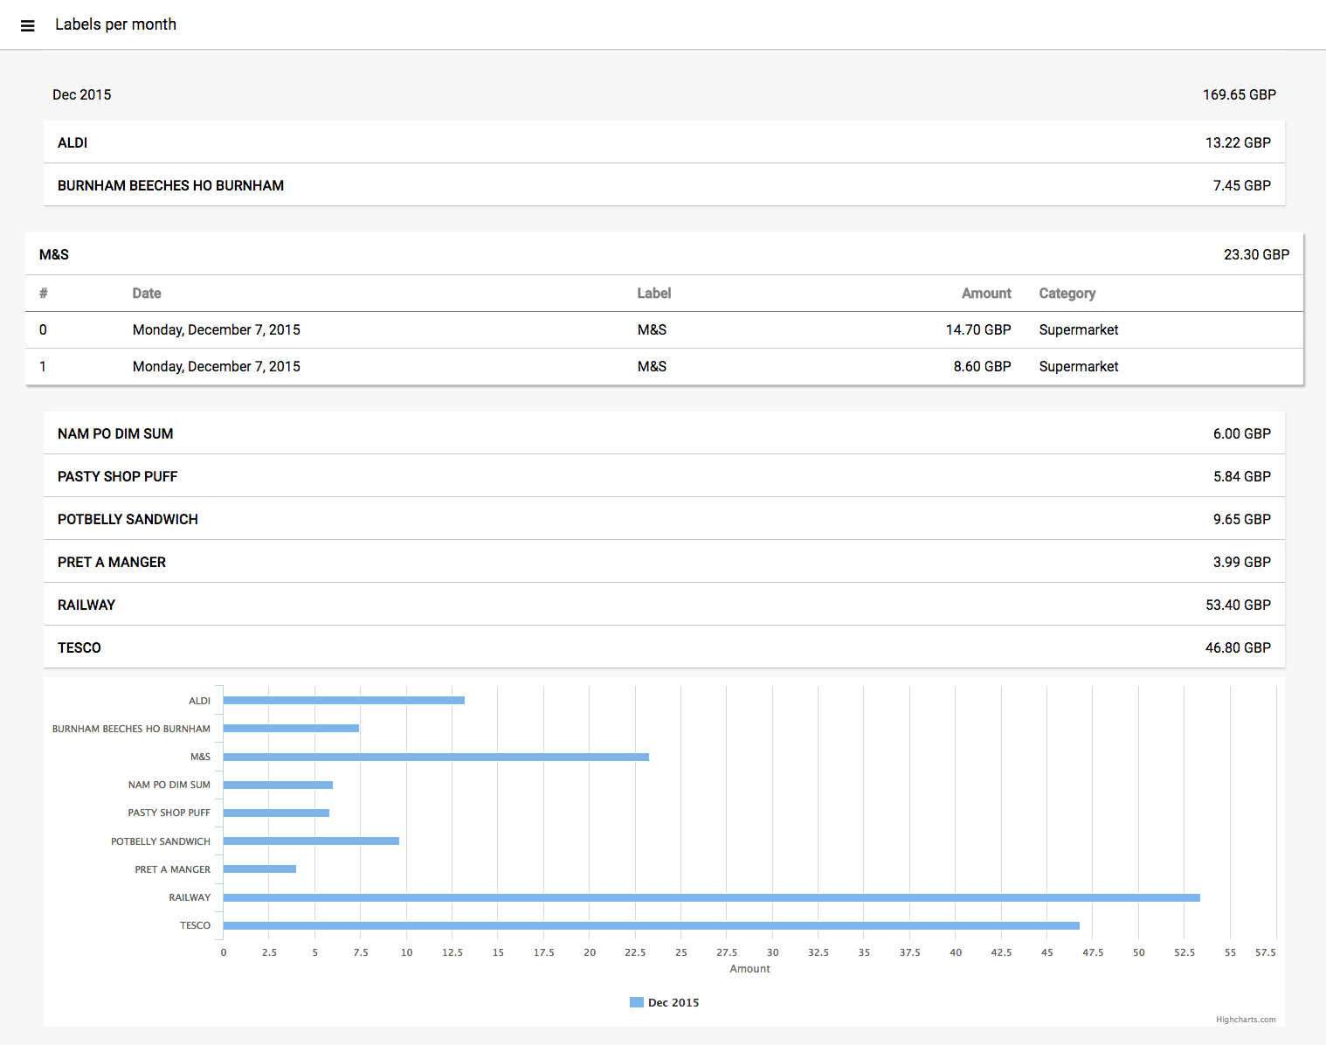This screenshot has width=1326, height=1045.
Task: Toggle the Dec 2015 legend series
Action: tap(673, 1002)
